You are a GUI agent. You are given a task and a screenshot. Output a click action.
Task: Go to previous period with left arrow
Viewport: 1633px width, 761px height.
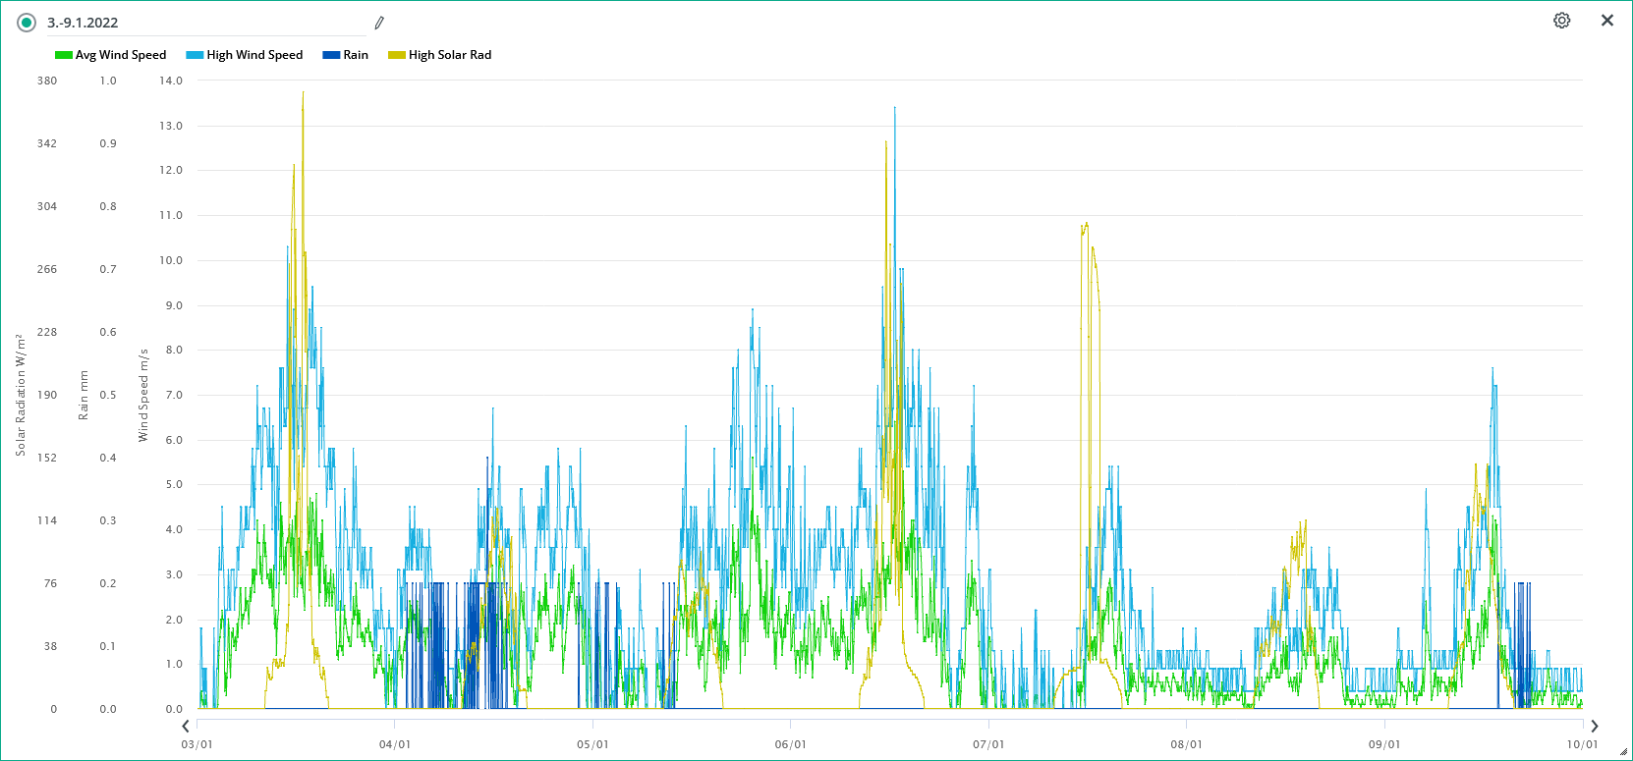point(186,726)
